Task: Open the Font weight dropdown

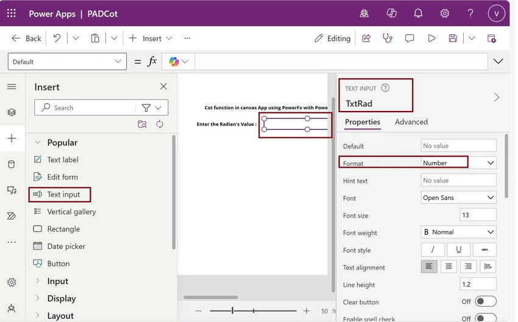Action: pyautogui.click(x=458, y=232)
